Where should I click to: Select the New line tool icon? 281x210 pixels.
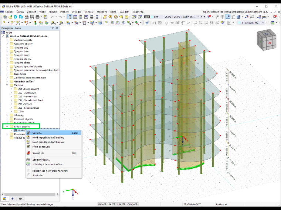(x=13, y=23)
